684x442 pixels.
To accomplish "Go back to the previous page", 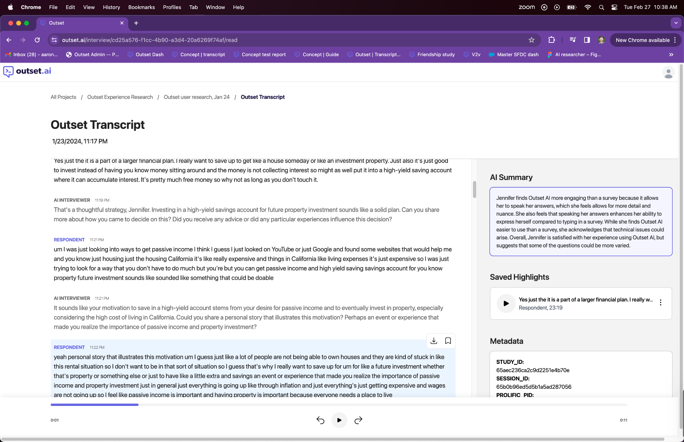I will coord(9,40).
